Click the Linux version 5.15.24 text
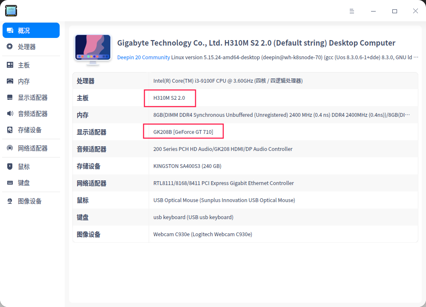Viewport: 426px width, 307px height. click(x=295, y=58)
